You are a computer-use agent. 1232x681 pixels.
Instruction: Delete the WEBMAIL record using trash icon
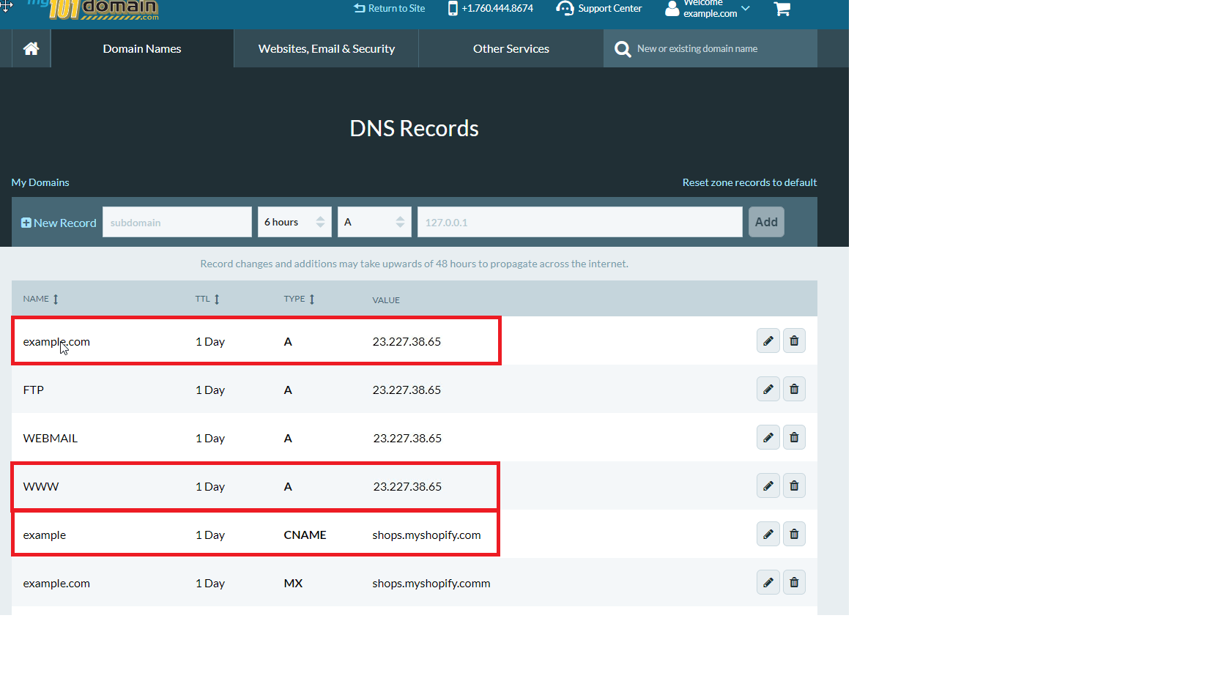click(x=794, y=438)
